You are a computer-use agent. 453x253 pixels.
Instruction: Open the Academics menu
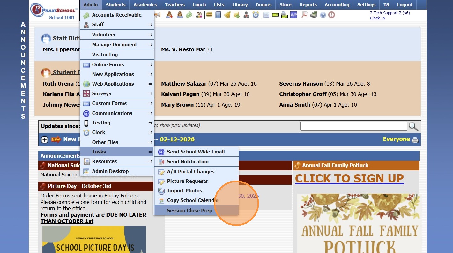[x=145, y=5]
